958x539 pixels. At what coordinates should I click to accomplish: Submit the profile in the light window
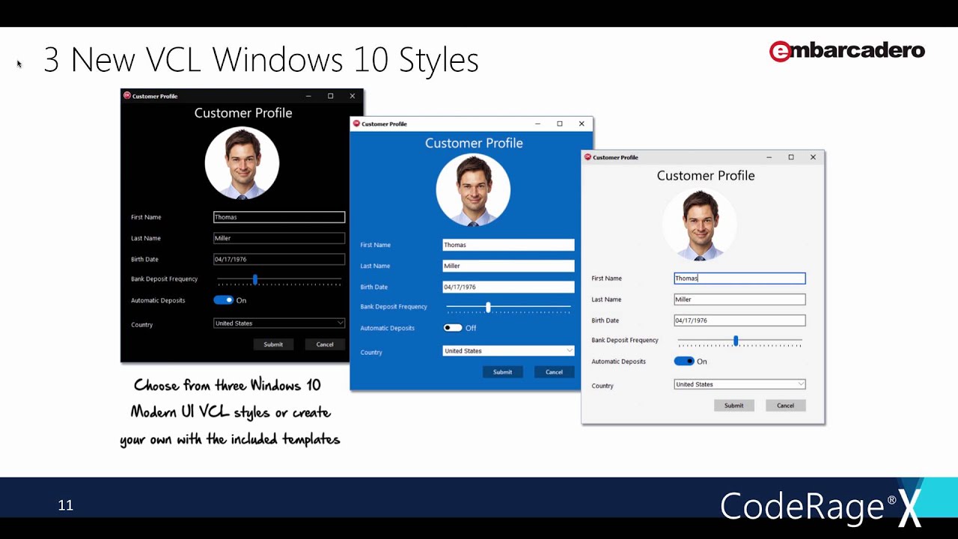point(734,406)
